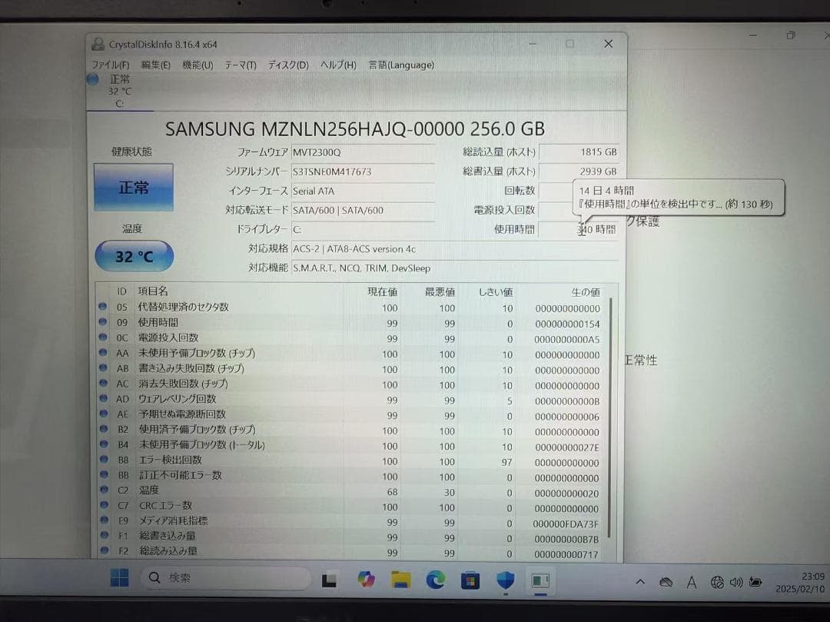Click status dot for C2 温度
Viewport: 830px width, 622px height.
pyautogui.click(x=104, y=490)
